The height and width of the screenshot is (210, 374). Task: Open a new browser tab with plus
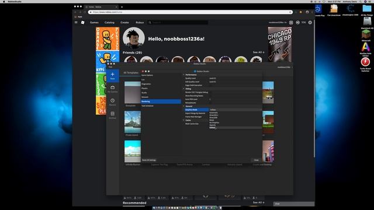coord(122,7)
